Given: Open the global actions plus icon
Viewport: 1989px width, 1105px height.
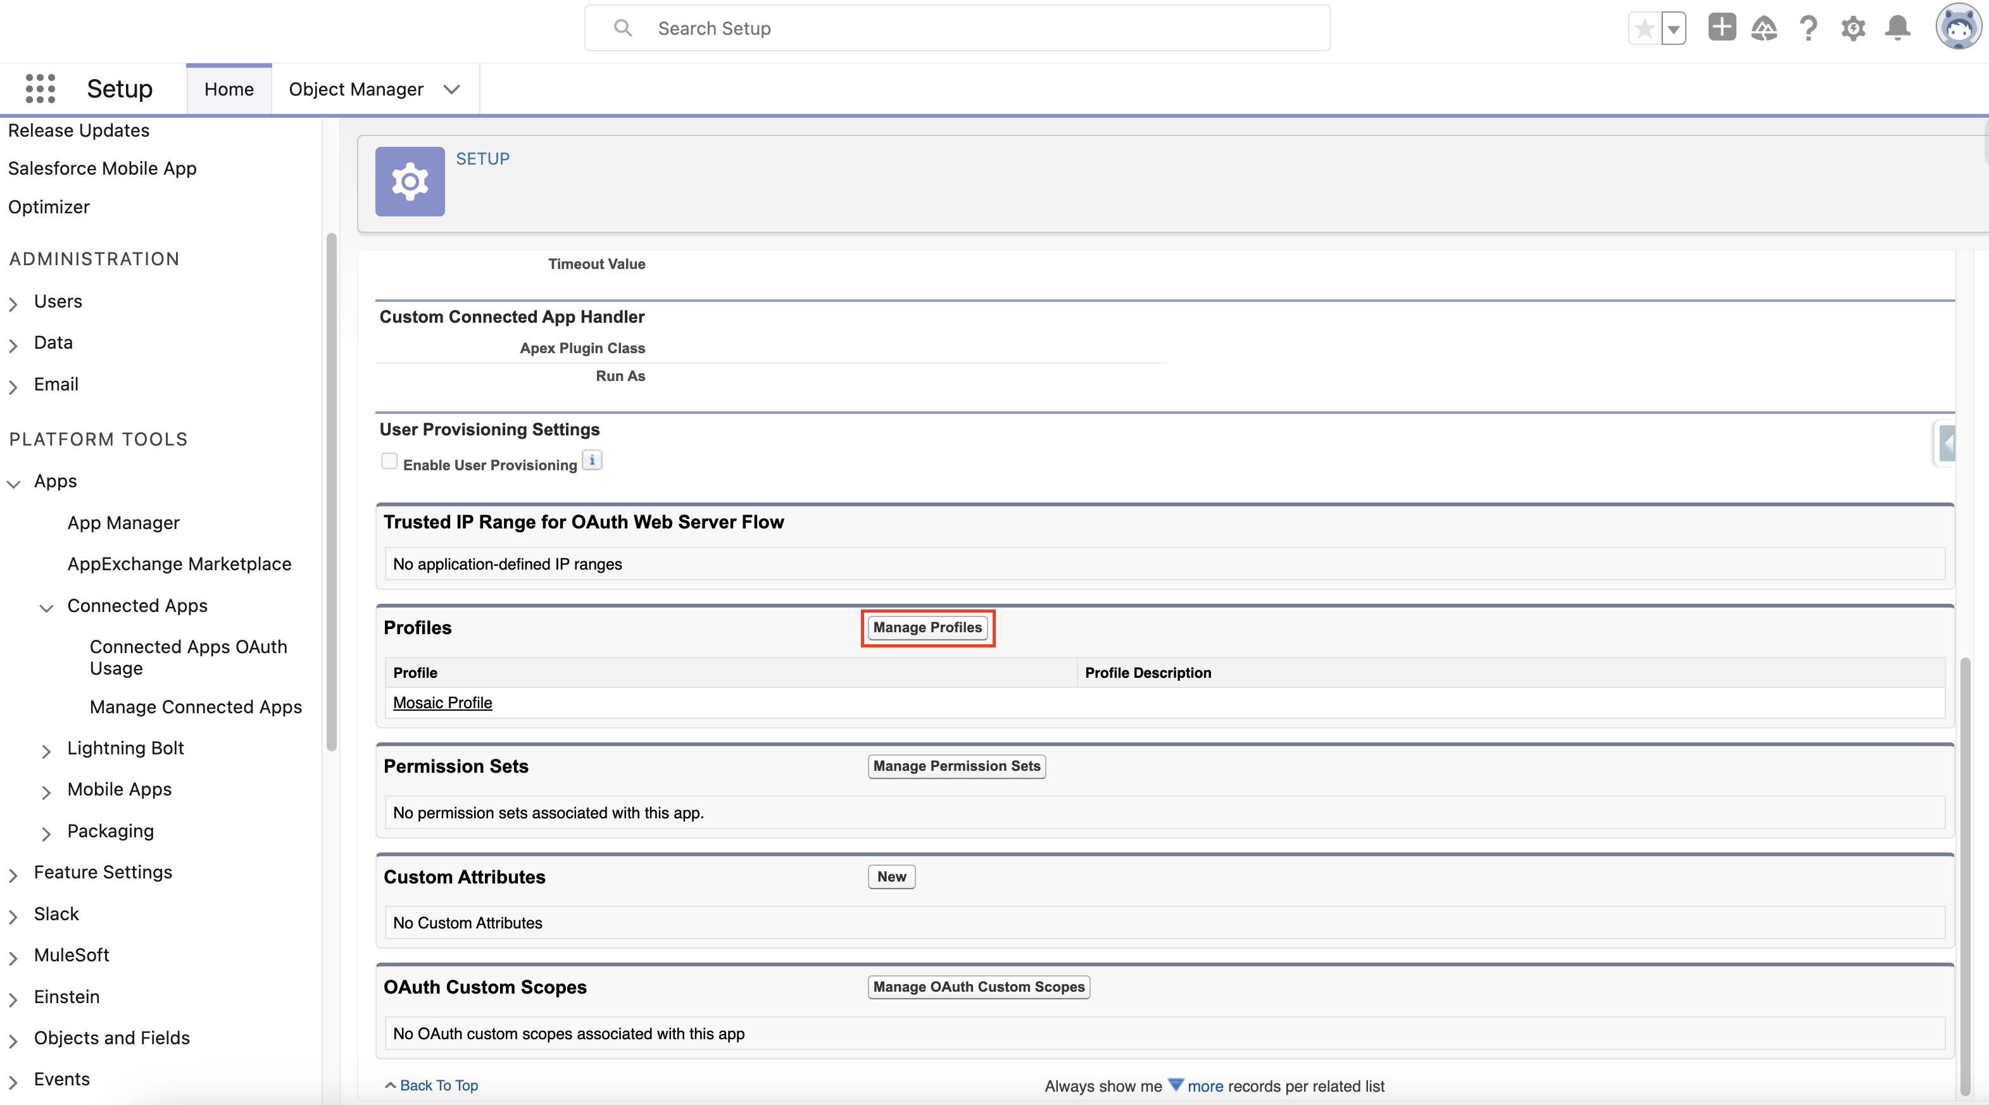Looking at the screenshot, I should 1721,28.
